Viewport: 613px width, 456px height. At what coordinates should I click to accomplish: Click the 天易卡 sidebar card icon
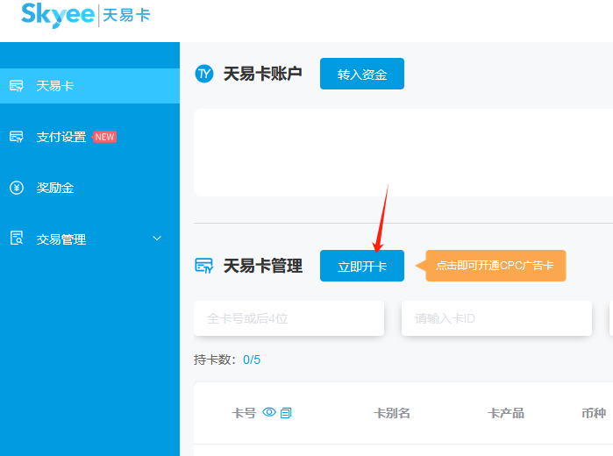pyautogui.click(x=17, y=86)
